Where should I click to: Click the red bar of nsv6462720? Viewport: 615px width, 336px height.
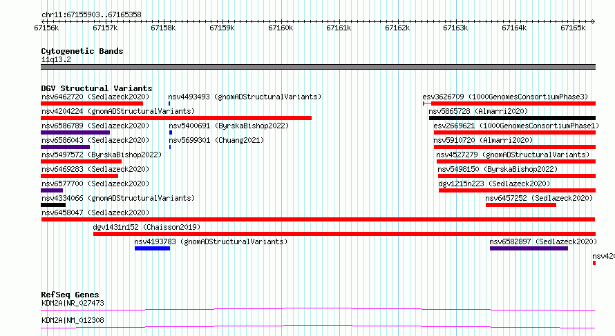pos(92,103)
